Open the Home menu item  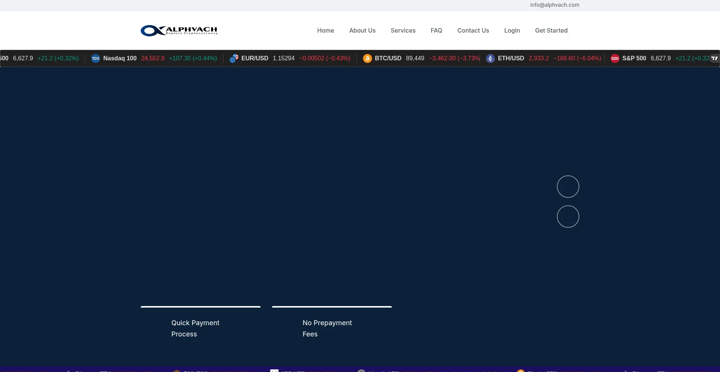click(325, 30)
